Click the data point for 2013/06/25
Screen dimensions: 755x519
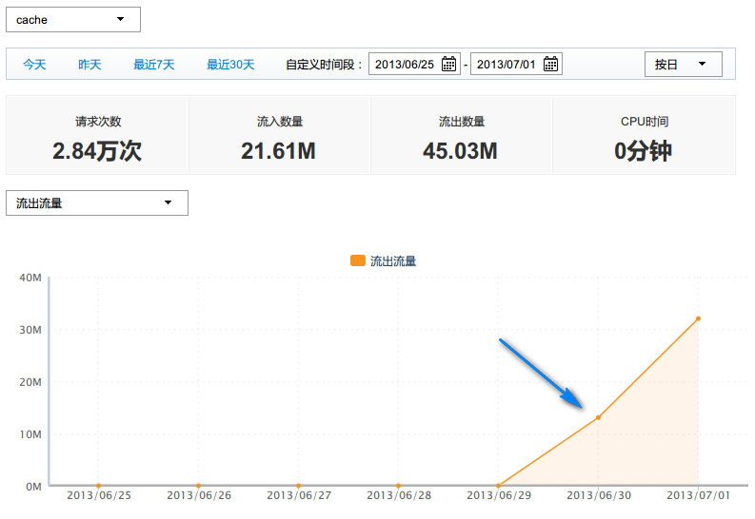tap(98, 486)
